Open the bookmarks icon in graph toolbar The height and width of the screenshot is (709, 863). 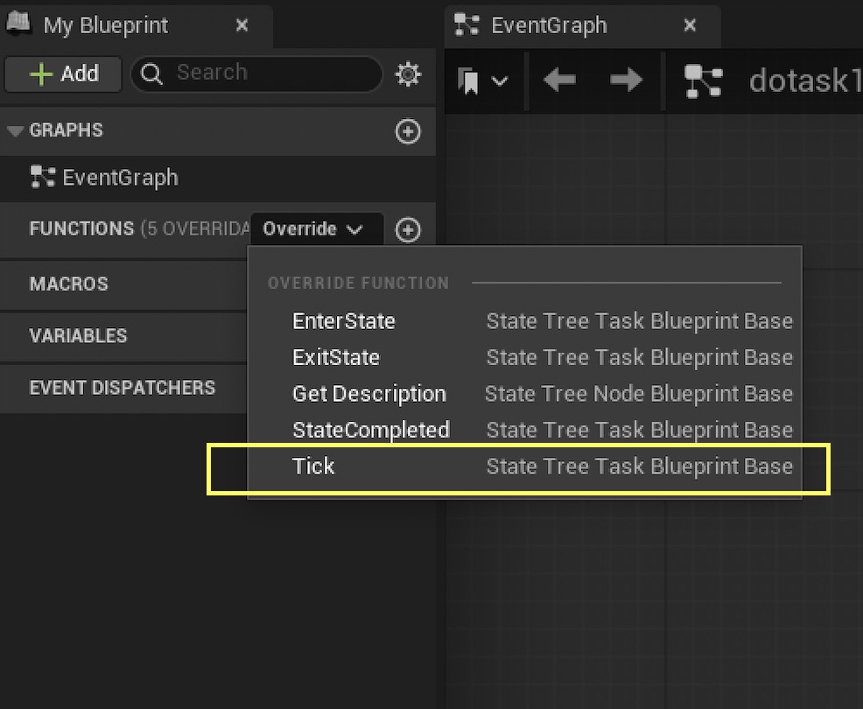click(470, 81)
